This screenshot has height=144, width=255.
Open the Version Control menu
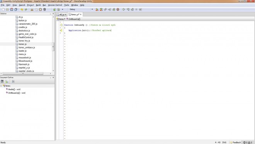coord(55,5)
